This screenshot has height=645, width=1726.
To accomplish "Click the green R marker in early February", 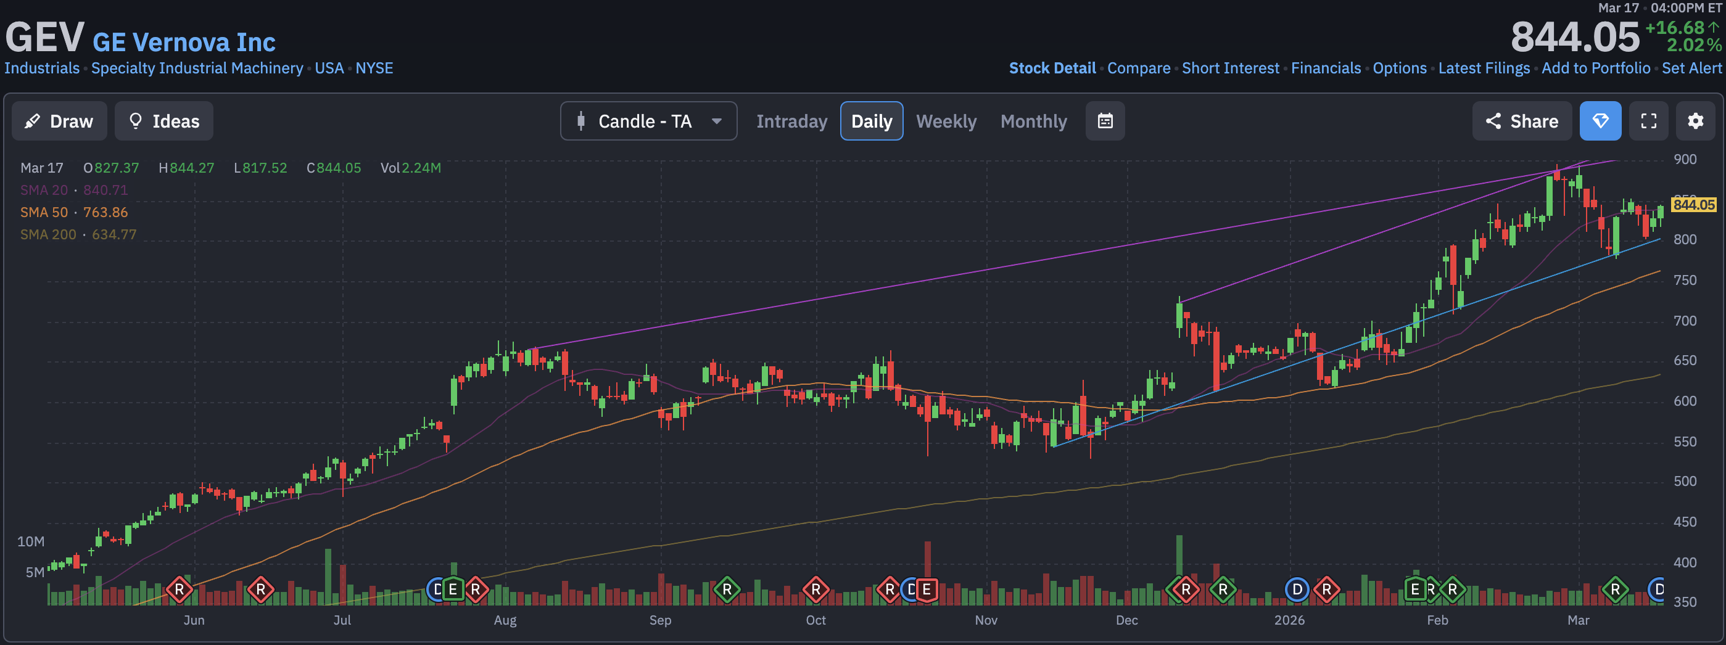I will pyautogui.click(x=1452, y=590).
